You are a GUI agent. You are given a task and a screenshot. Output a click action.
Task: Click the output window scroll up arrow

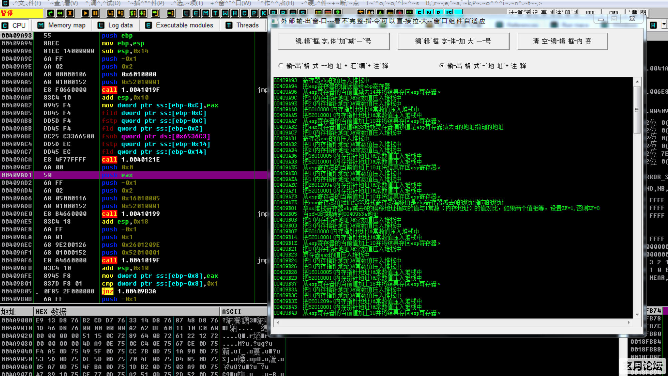[637, 81]
